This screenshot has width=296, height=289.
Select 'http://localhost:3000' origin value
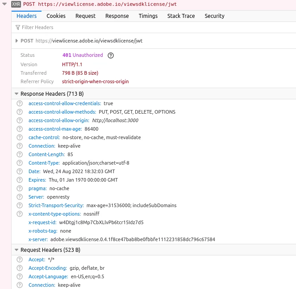[x=115, y=120]
